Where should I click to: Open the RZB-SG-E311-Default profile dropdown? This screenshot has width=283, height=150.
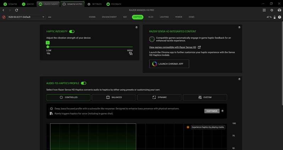[26, 17]
